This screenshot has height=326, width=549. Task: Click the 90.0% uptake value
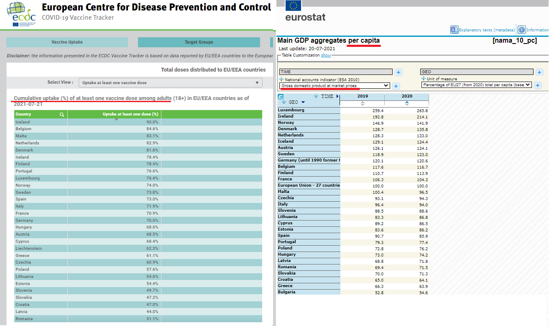152,122
